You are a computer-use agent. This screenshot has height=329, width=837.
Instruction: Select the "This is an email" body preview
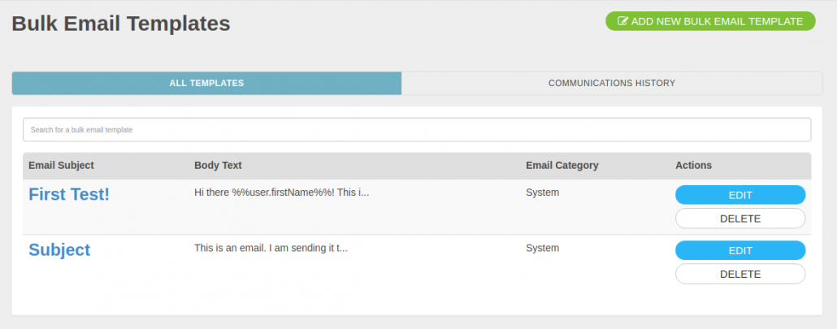point(271,248)
